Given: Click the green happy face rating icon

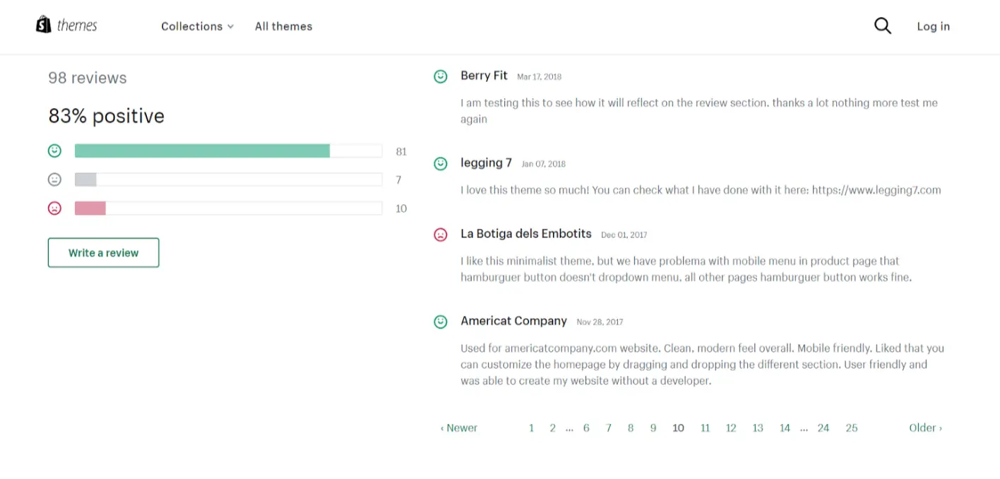Looking at the screenshot, I should coord(54,150).
